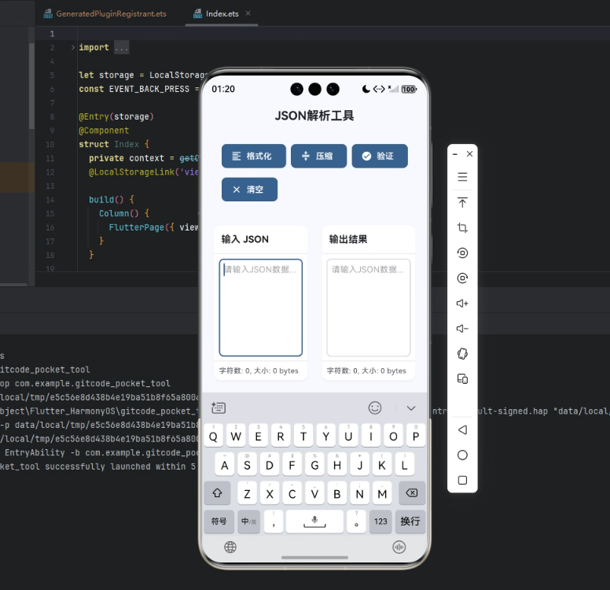Click the 'struct Index' code line
610x590 pixels.
[114, 144]
